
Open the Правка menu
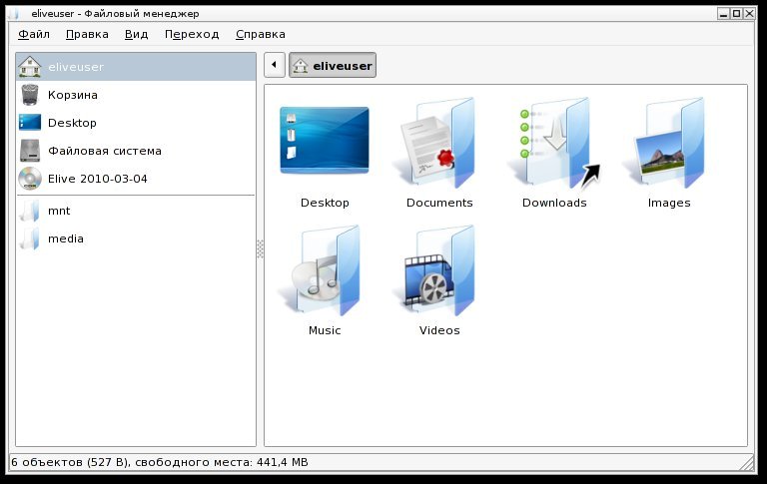tap(87, 34)
